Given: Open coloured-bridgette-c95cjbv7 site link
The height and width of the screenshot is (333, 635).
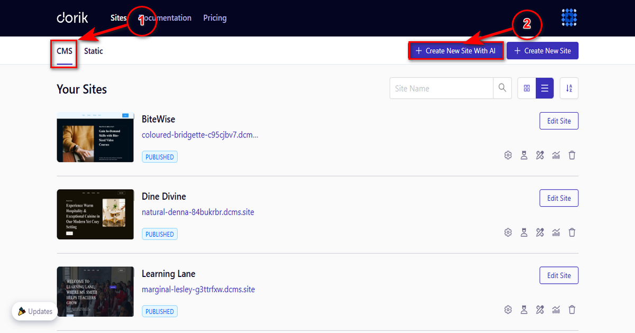Looking at the screenshot, I should pyautogui.click(x=200, y=135).
